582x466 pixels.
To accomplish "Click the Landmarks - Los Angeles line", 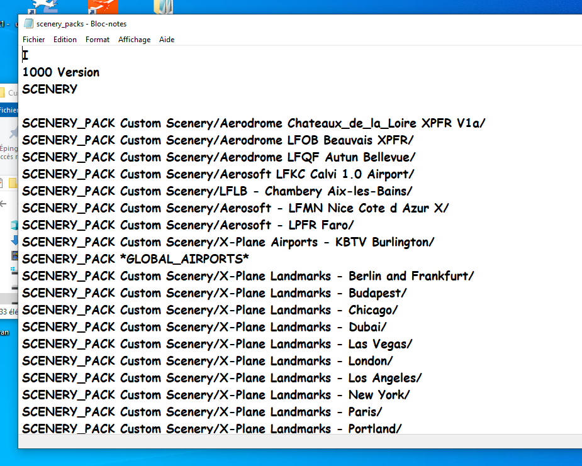I will pos(222,378).
